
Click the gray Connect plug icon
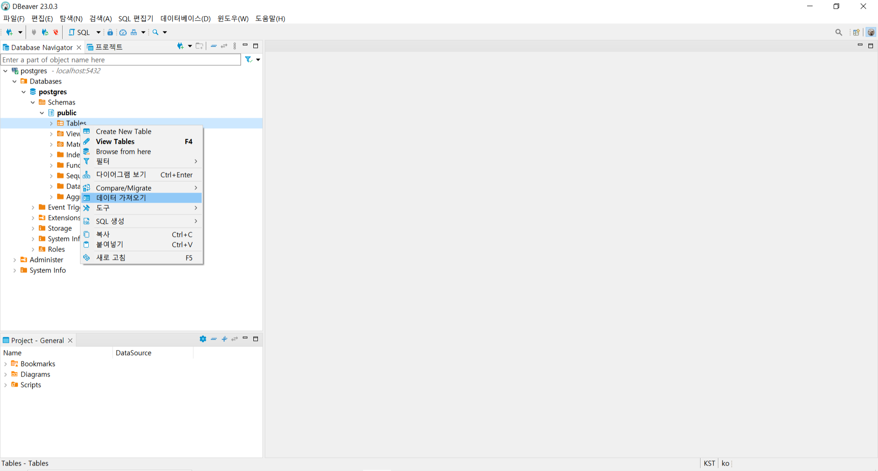[x=34, y=32]
